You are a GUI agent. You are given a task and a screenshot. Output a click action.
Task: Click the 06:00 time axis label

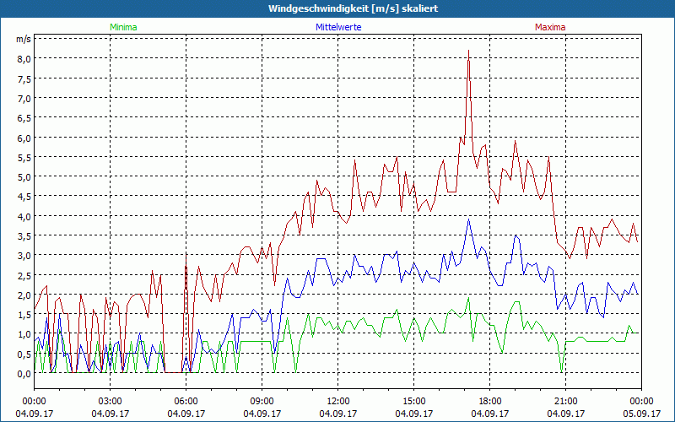point(186,402)
